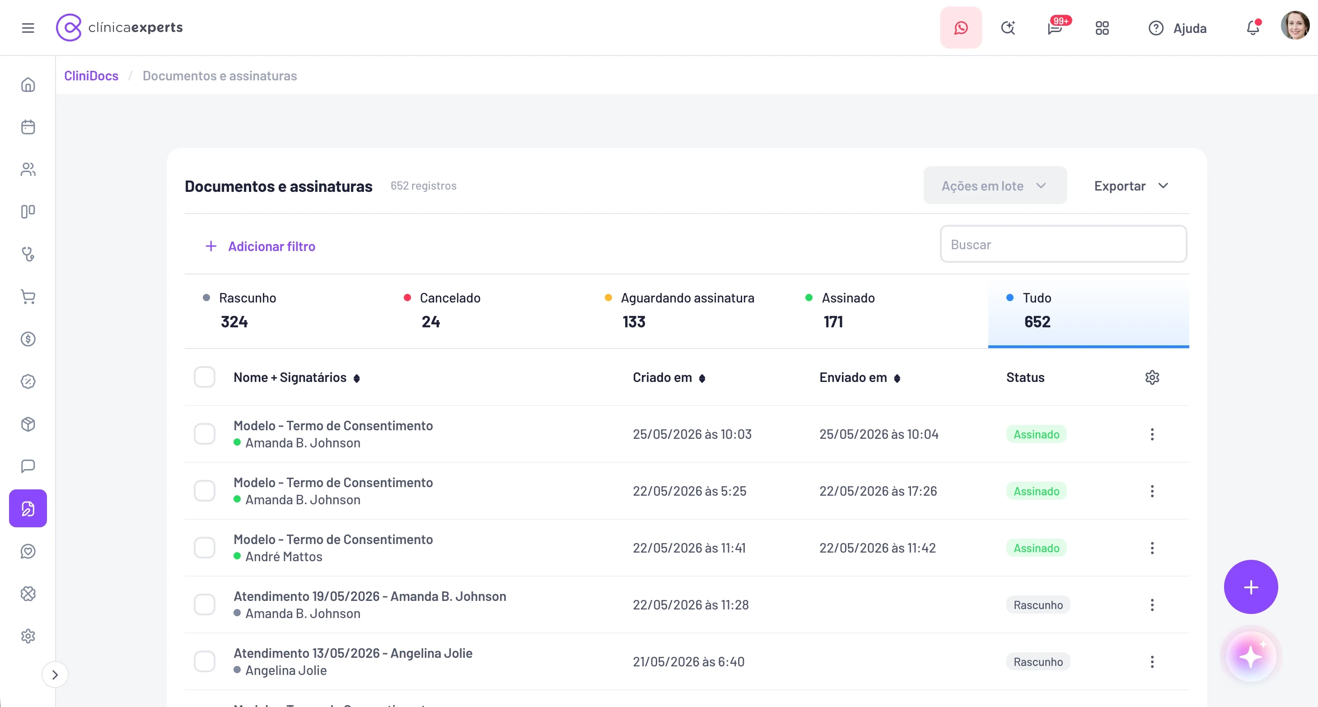Open patients (people) sidebar icon
Screen dimensions: 1318x707
28,169
